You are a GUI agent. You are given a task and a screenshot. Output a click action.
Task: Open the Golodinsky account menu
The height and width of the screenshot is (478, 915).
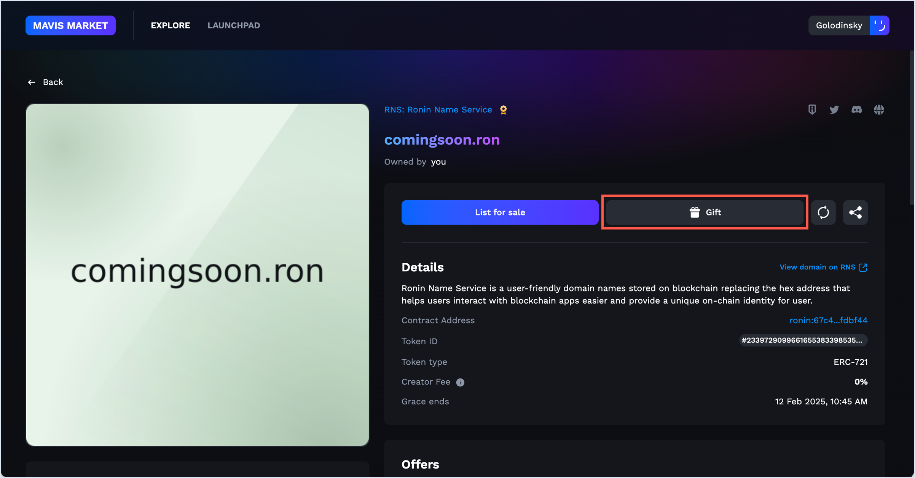click(839, 25)
